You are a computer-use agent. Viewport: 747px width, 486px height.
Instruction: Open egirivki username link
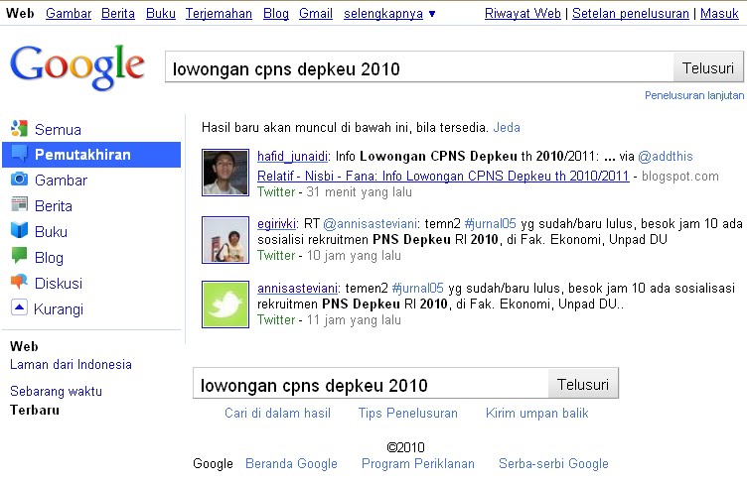pos(277,223)
